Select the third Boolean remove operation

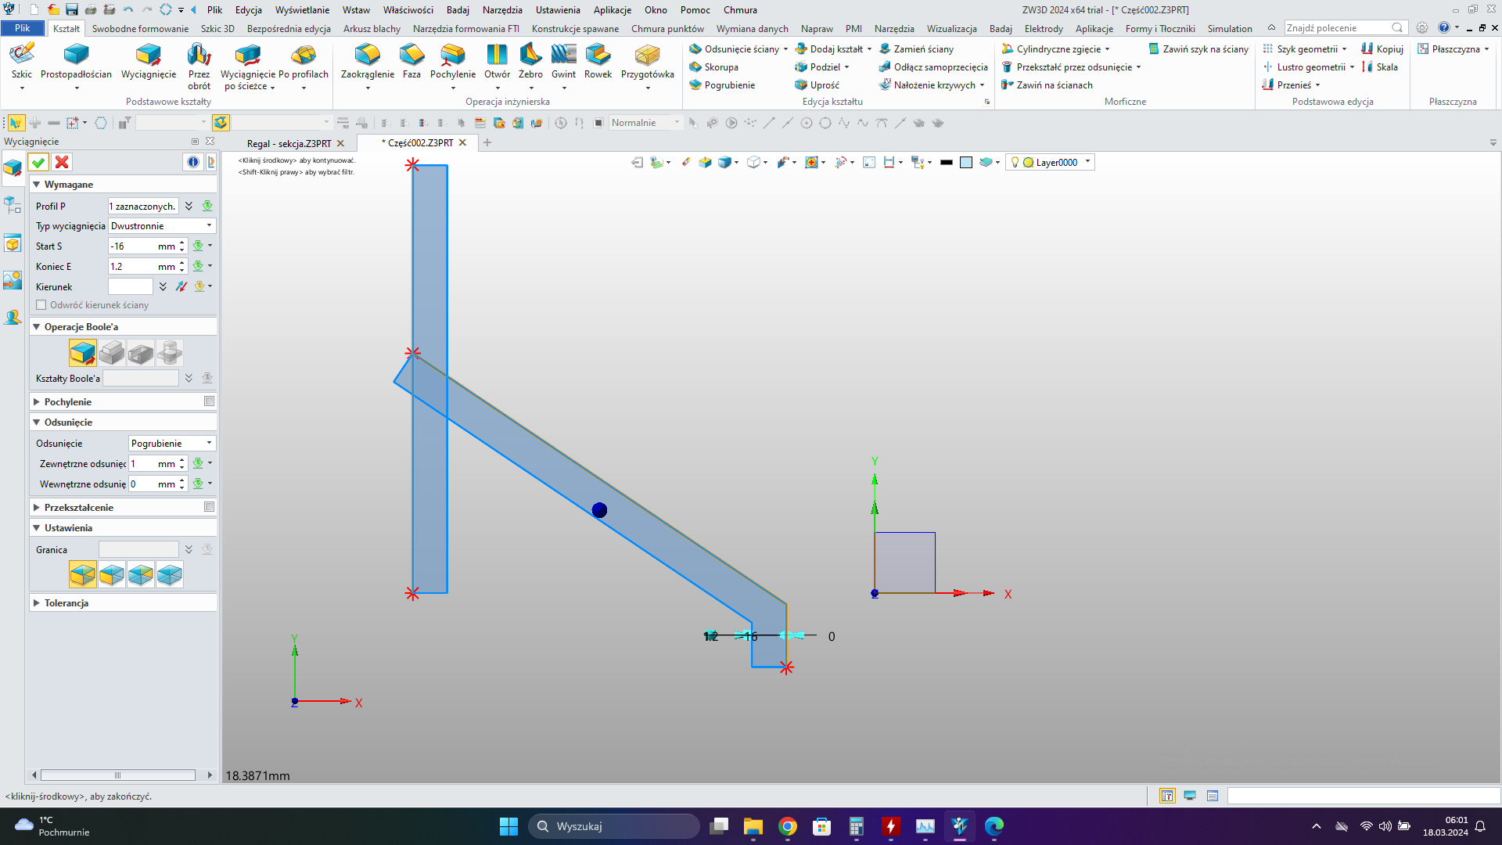pos(141,353)
